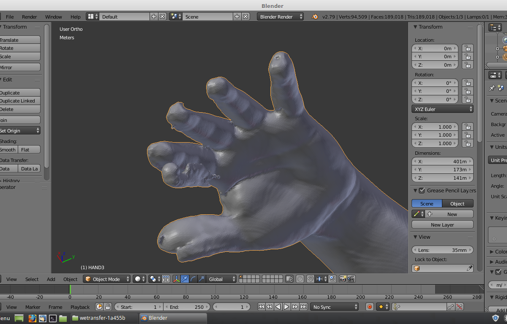Toggle auto keyframe record button
507x324 pixels.
[370, 307]
